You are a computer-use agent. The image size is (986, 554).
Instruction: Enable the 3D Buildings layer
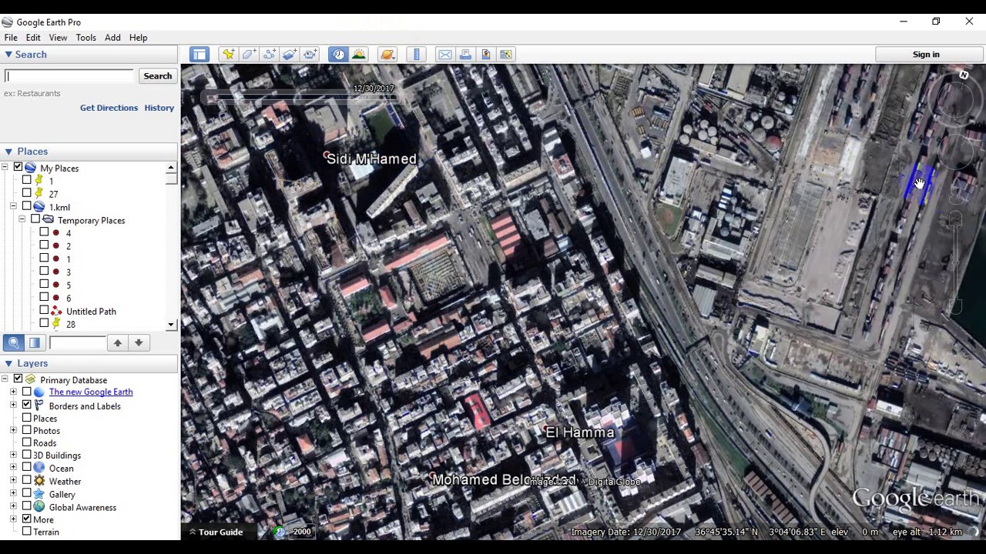27,455
